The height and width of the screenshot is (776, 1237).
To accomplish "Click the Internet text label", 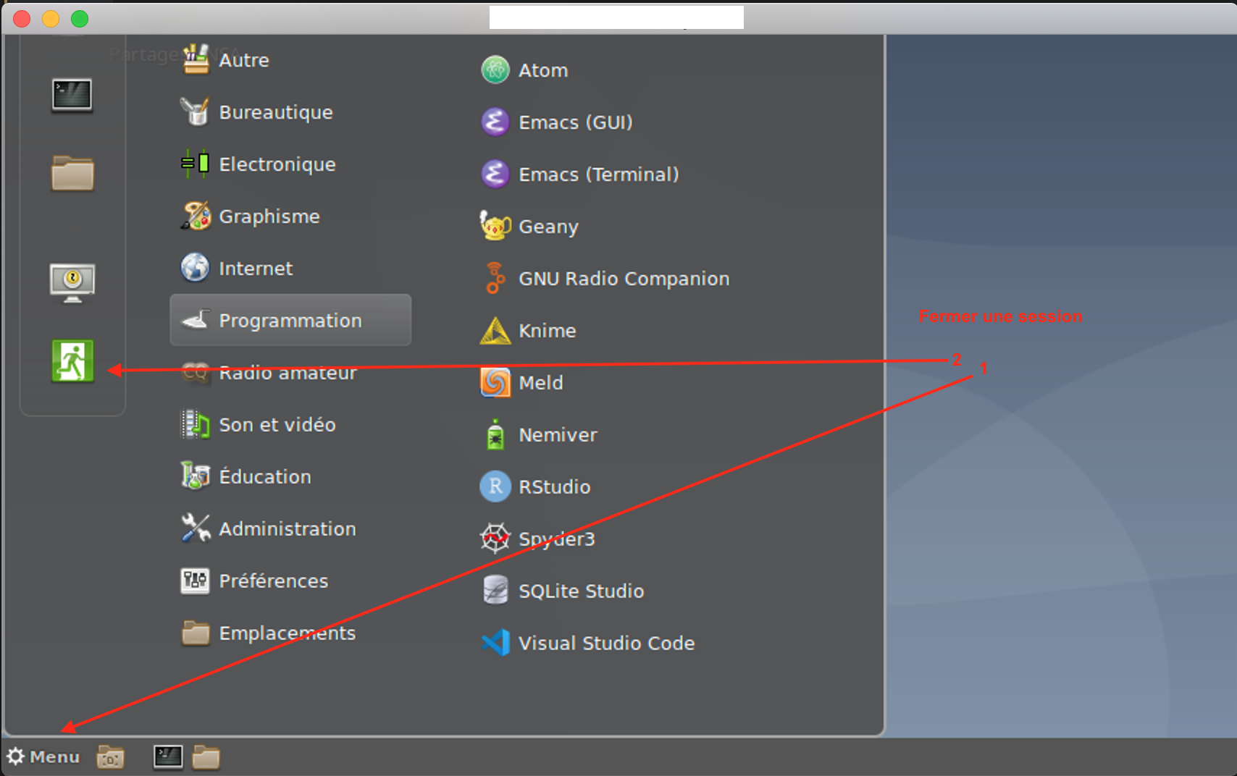I will (256, 269).
